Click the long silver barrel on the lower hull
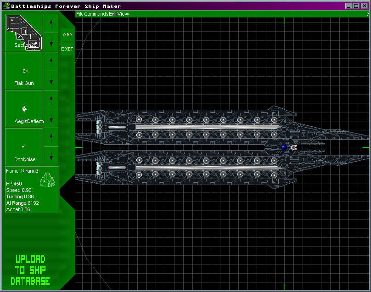371x292 pixels. tap(208, 168)
